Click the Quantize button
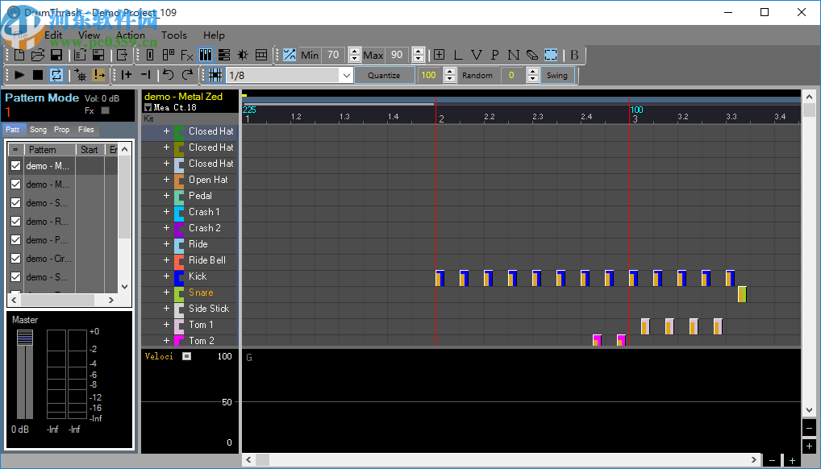The image size is (821, 469). (x=384, y=75)
